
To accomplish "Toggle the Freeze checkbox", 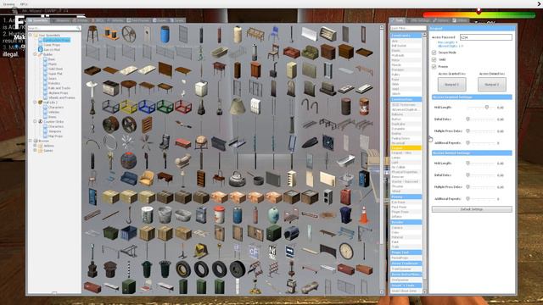I will click(x=434, y=66).
